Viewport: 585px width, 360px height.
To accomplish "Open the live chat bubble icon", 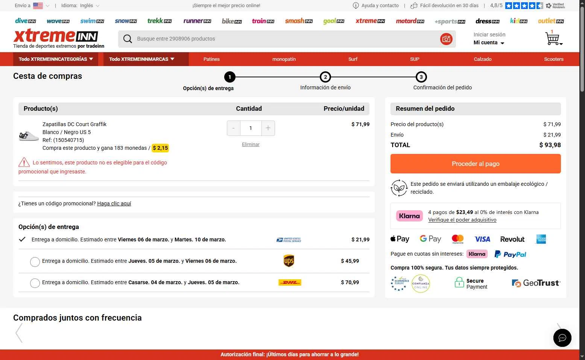I will tap(562, 338).
